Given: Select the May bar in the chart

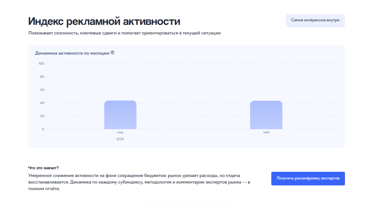Looking at the screenshot, I should coord(266,115).
